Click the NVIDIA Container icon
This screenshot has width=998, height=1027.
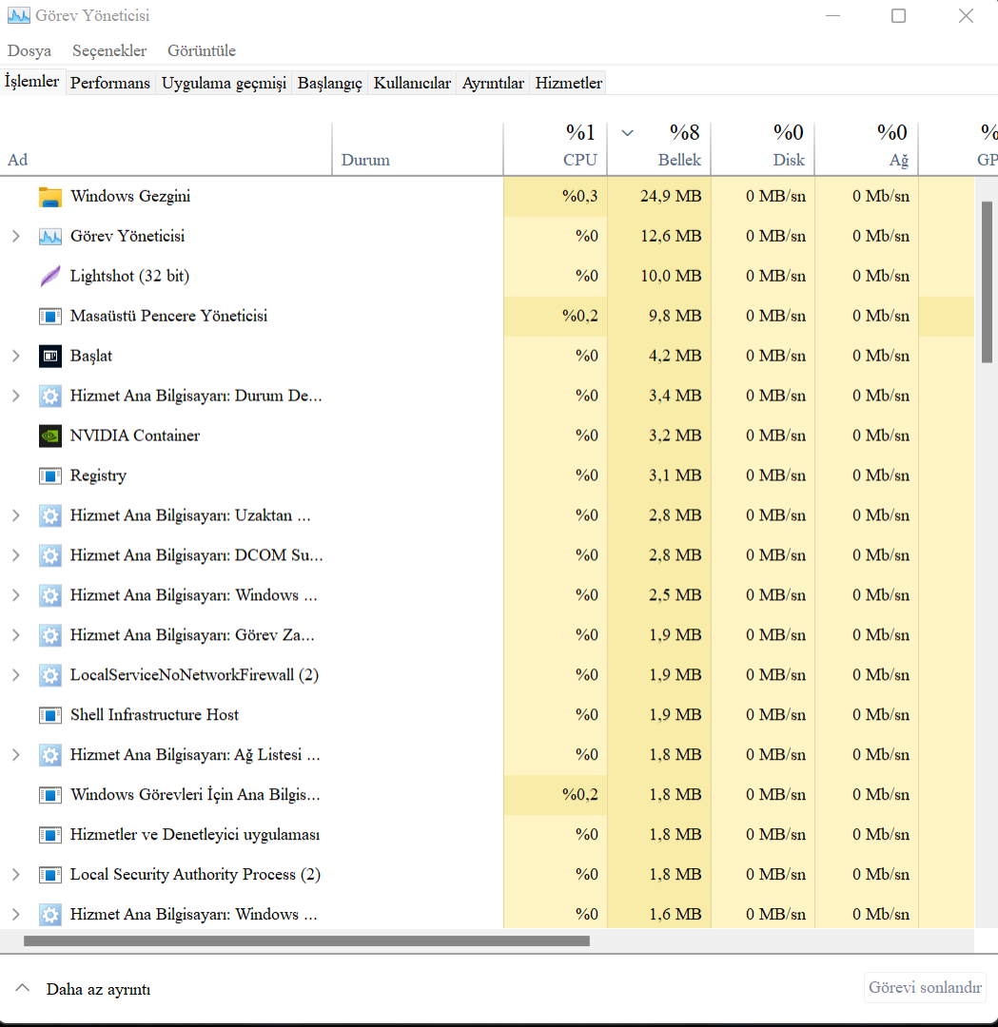pos(49,436)
